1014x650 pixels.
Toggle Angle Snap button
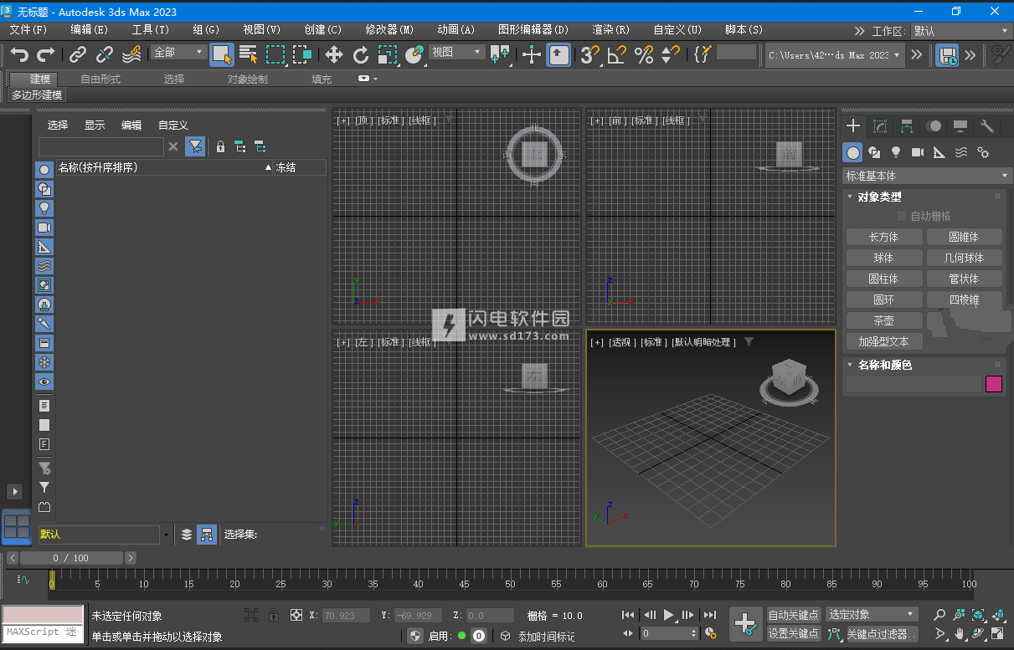click(617, 54)
